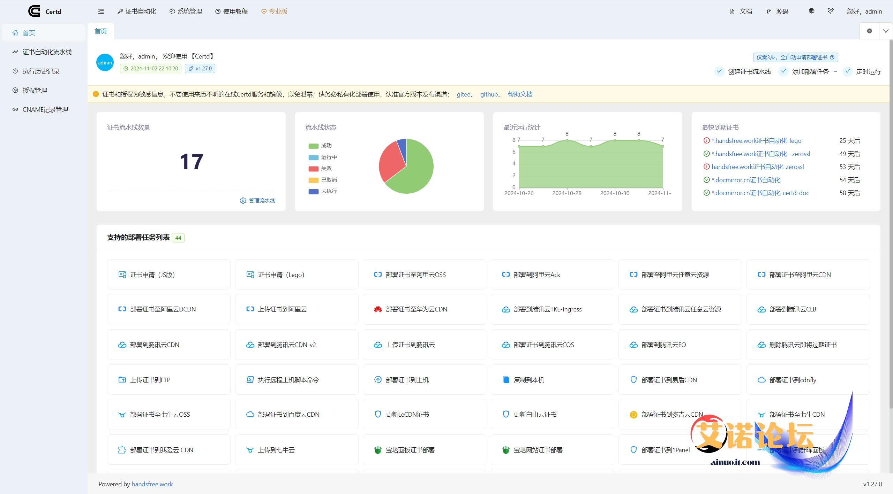
Task: Open 授权管理 in the sidebar
Action: pos(43,90)
